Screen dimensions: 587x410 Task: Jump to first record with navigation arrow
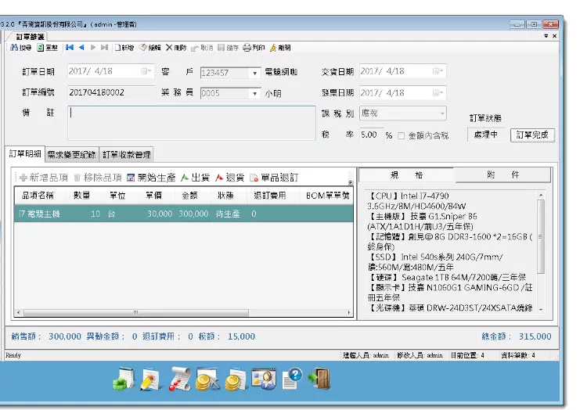(x=69, y=48)
